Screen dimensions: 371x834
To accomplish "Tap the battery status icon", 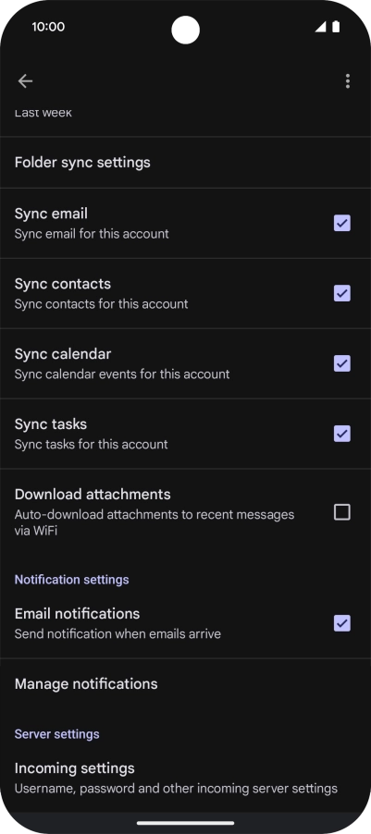I will pyautogui.click(x=336, y=27).
